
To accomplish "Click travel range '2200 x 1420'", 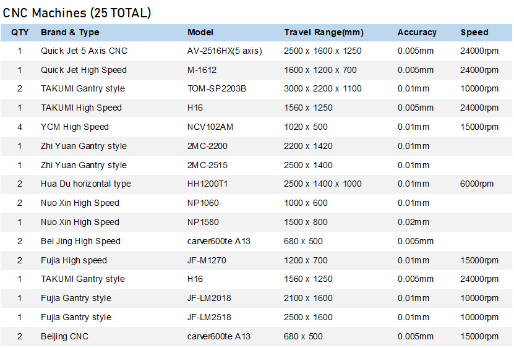I will (308, 146).
